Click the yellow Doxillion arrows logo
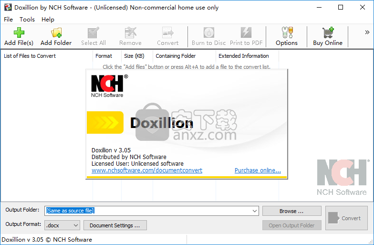 (105, 122)
